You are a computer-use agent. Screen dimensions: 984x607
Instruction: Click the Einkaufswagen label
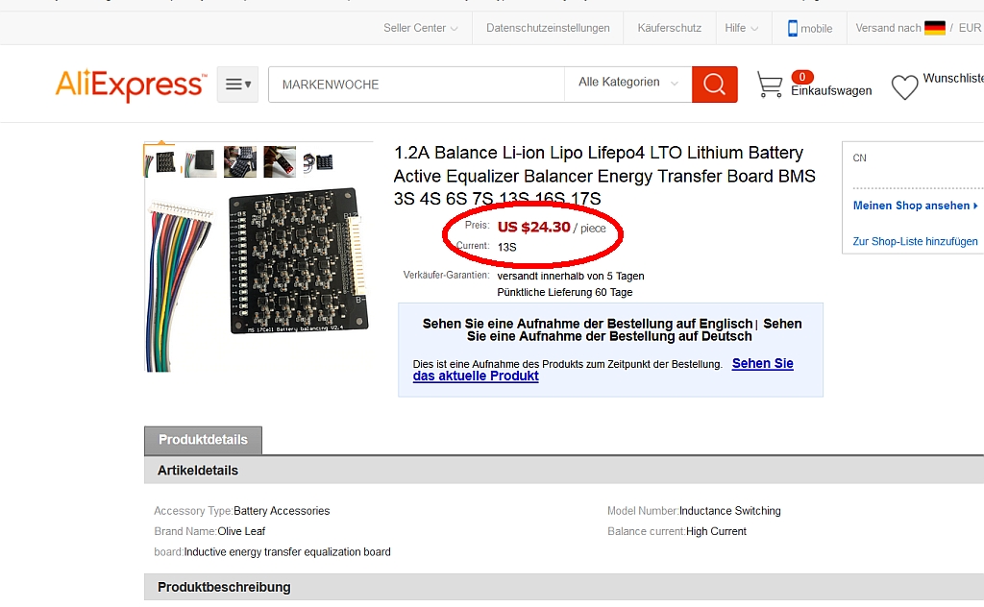point(831,91)
